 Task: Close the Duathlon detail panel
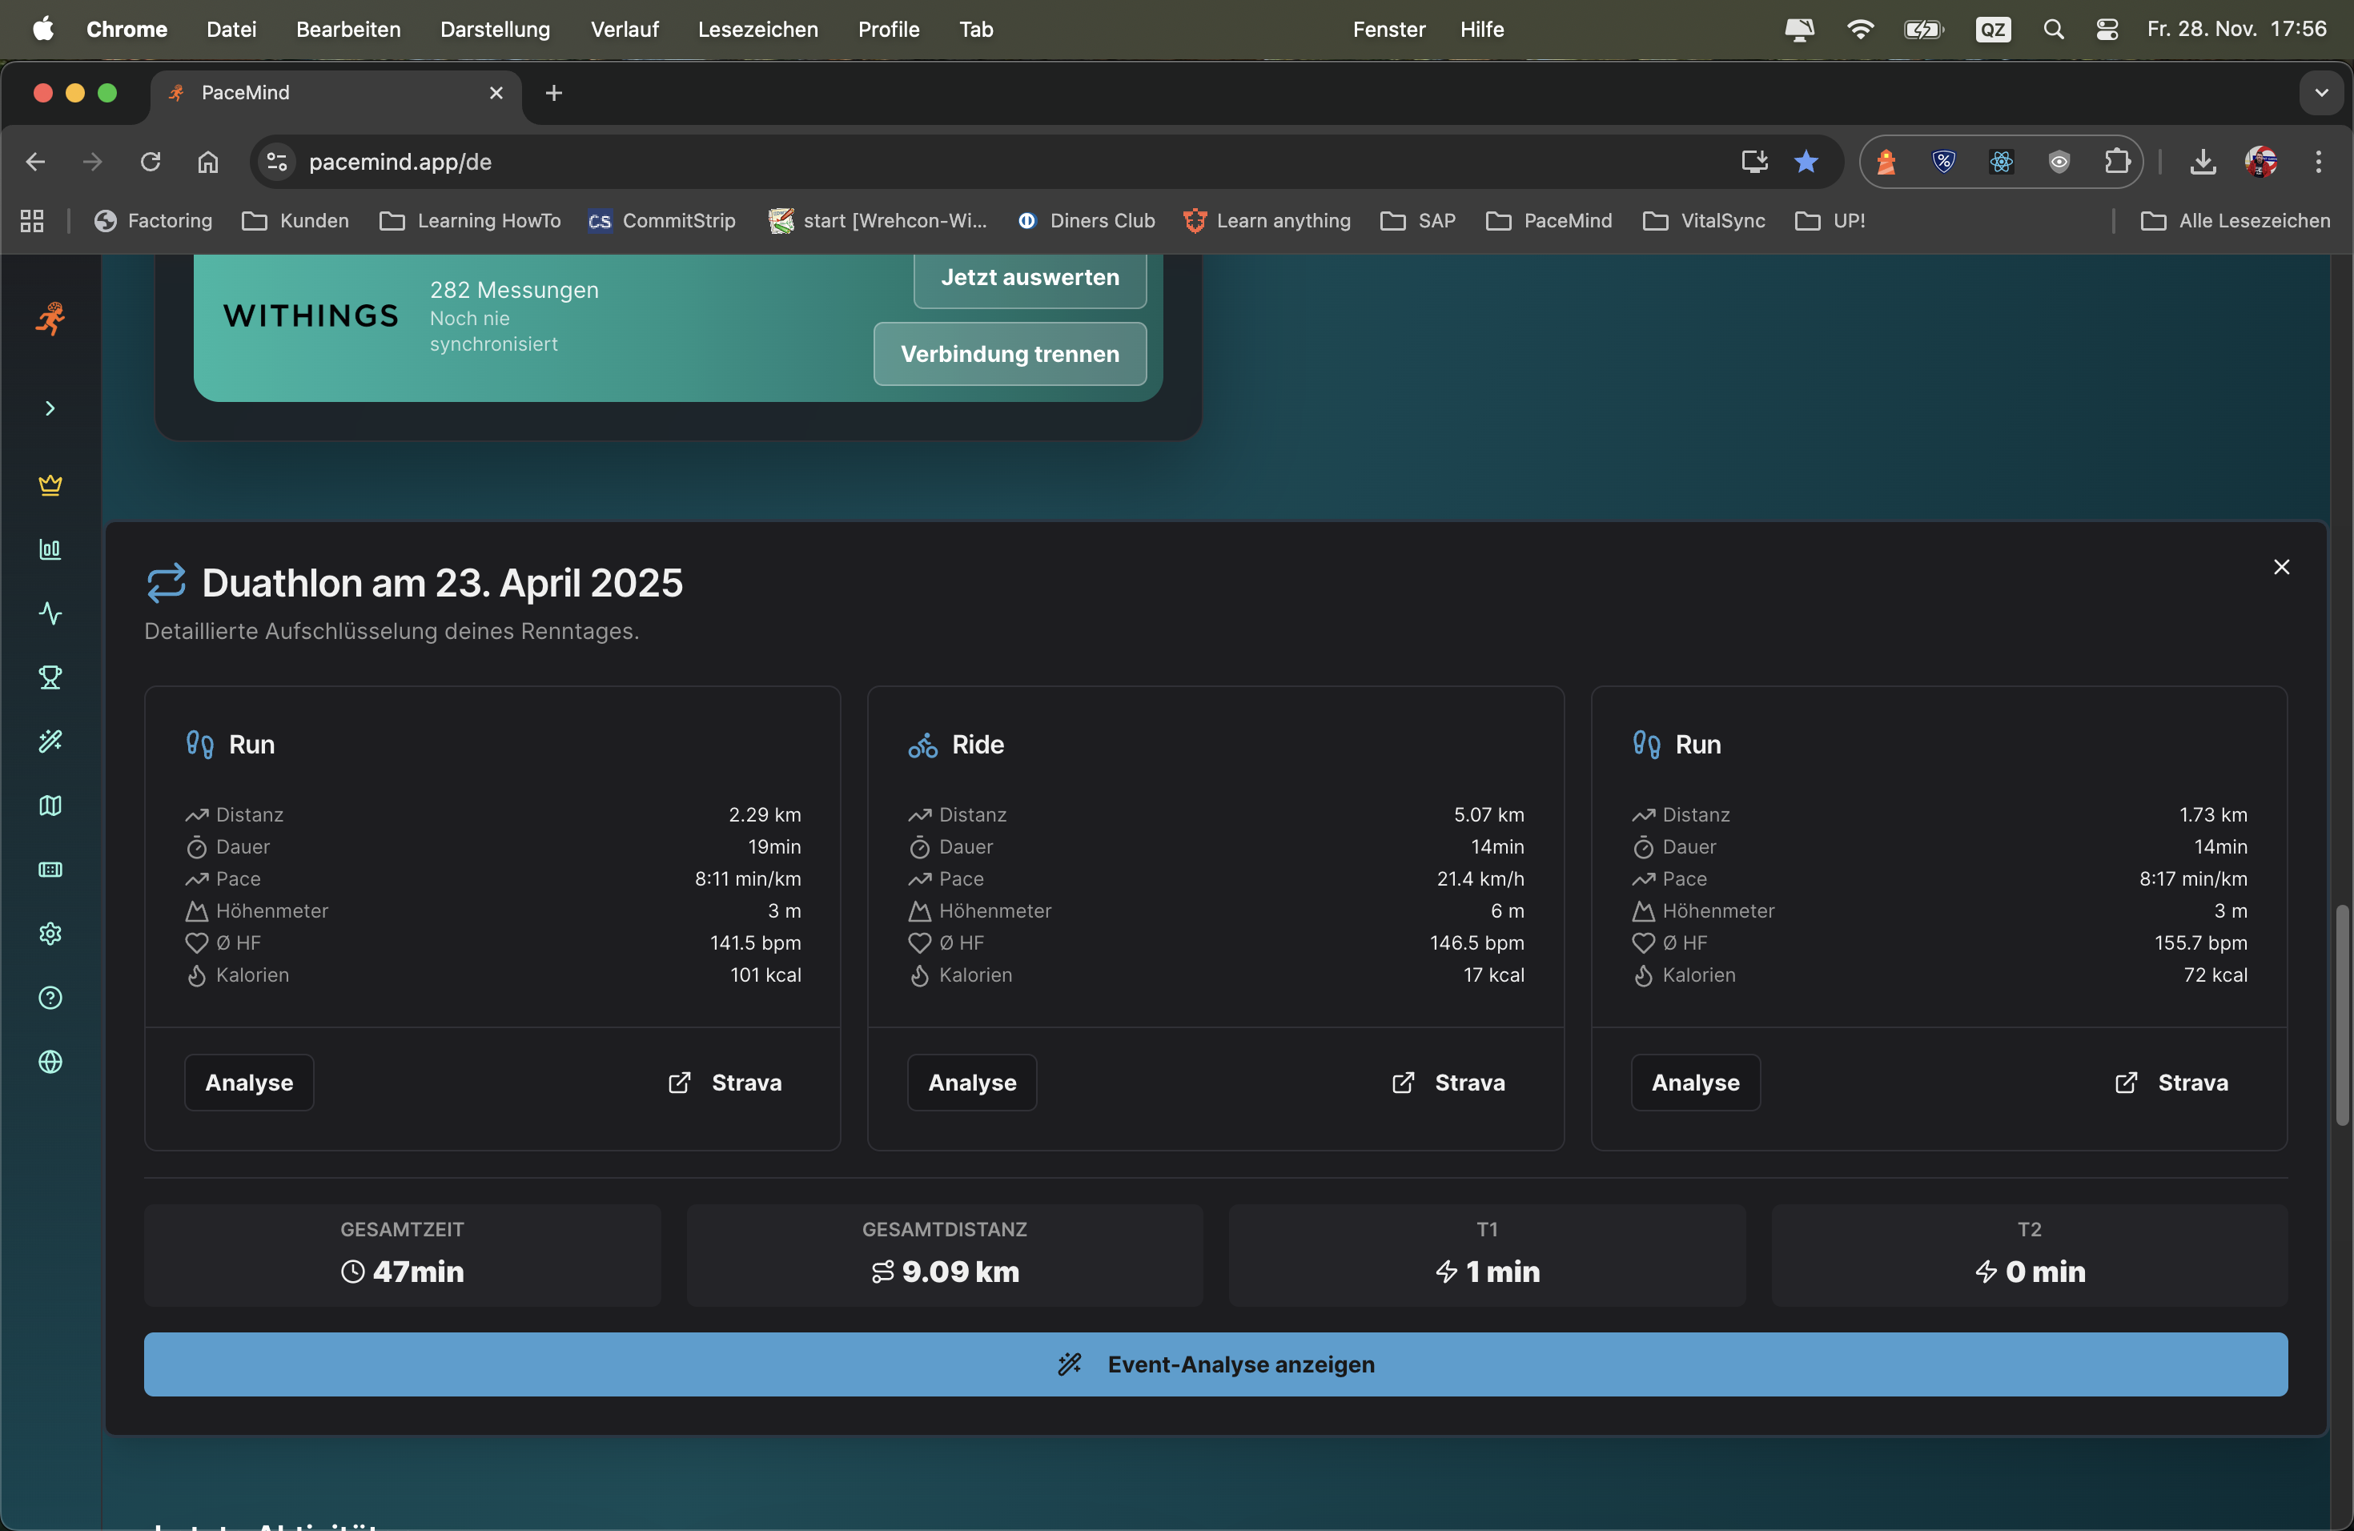click(2281, 567)
